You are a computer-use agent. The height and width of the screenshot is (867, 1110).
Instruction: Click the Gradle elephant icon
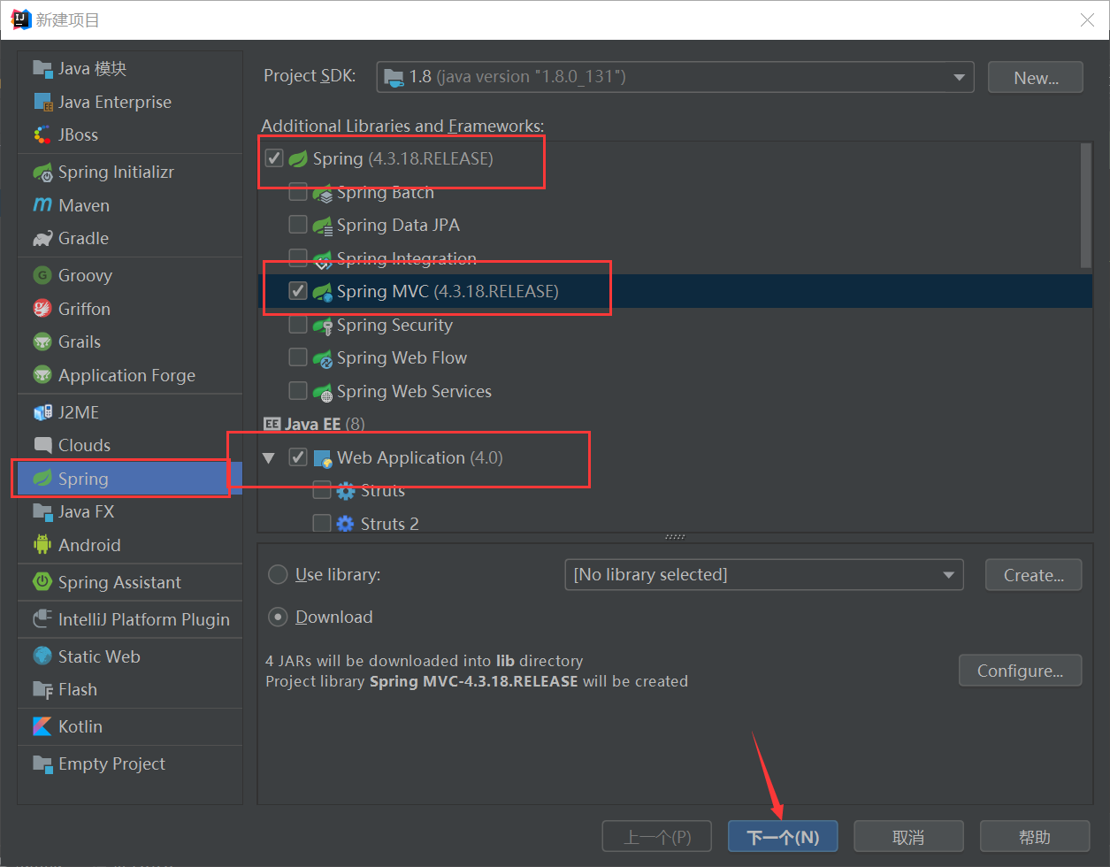coord(42,238)
